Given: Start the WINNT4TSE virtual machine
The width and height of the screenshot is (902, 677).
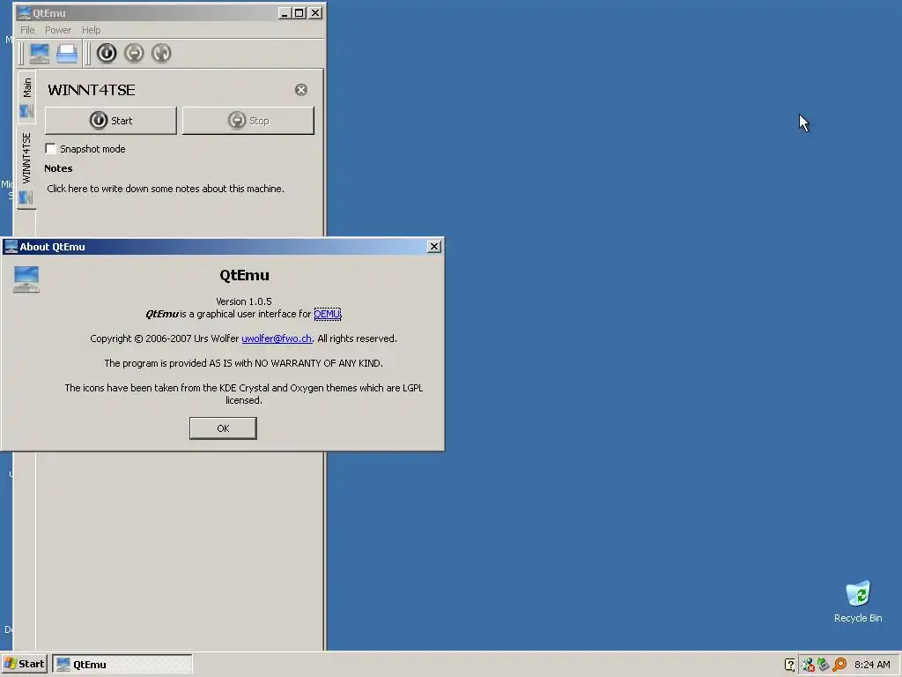Looking at the screenshot, I should [110, 121].
